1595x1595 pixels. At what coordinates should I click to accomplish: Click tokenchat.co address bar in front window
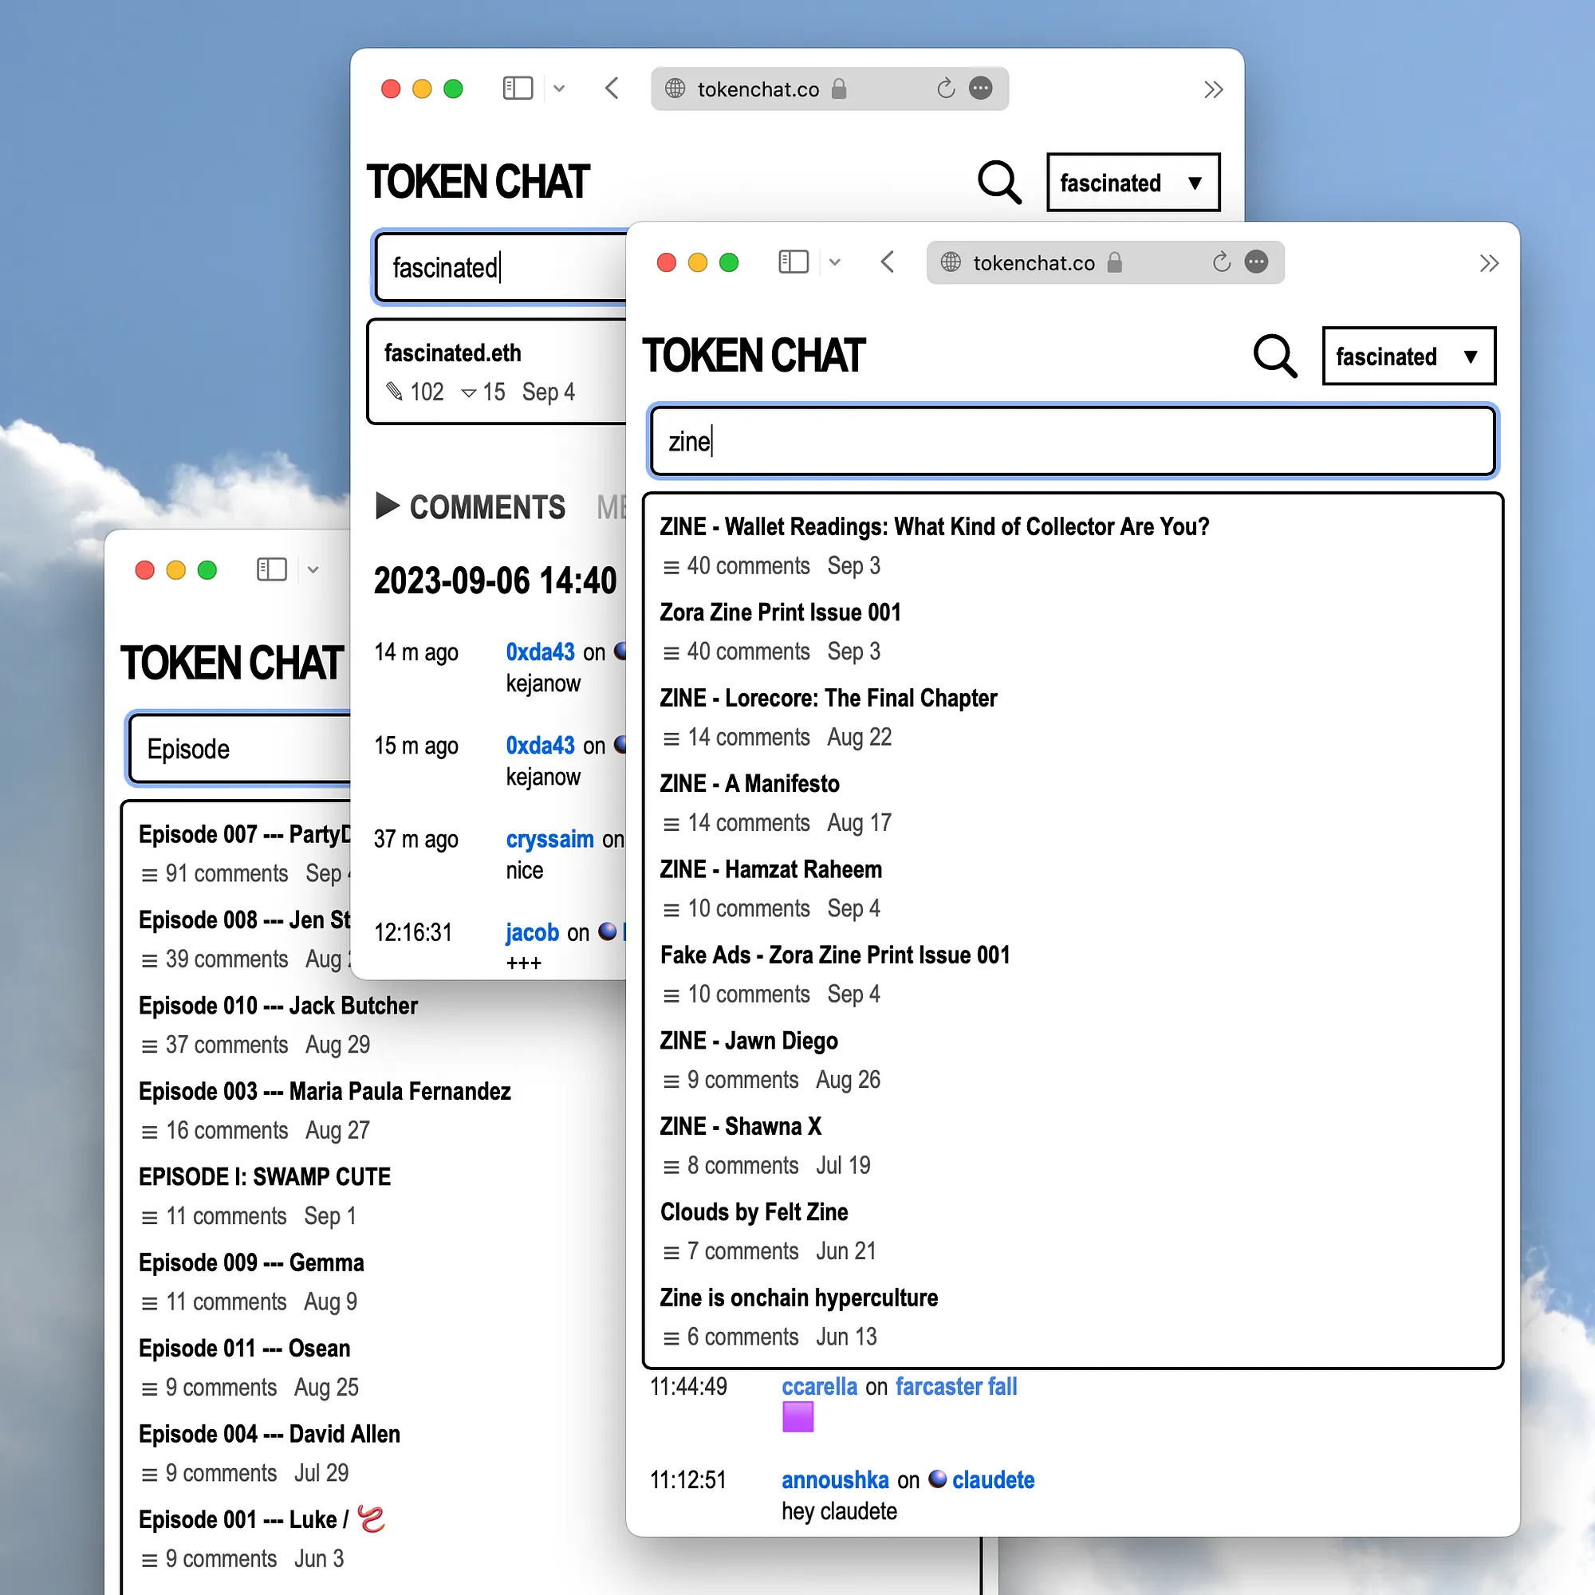[1105, 262]
